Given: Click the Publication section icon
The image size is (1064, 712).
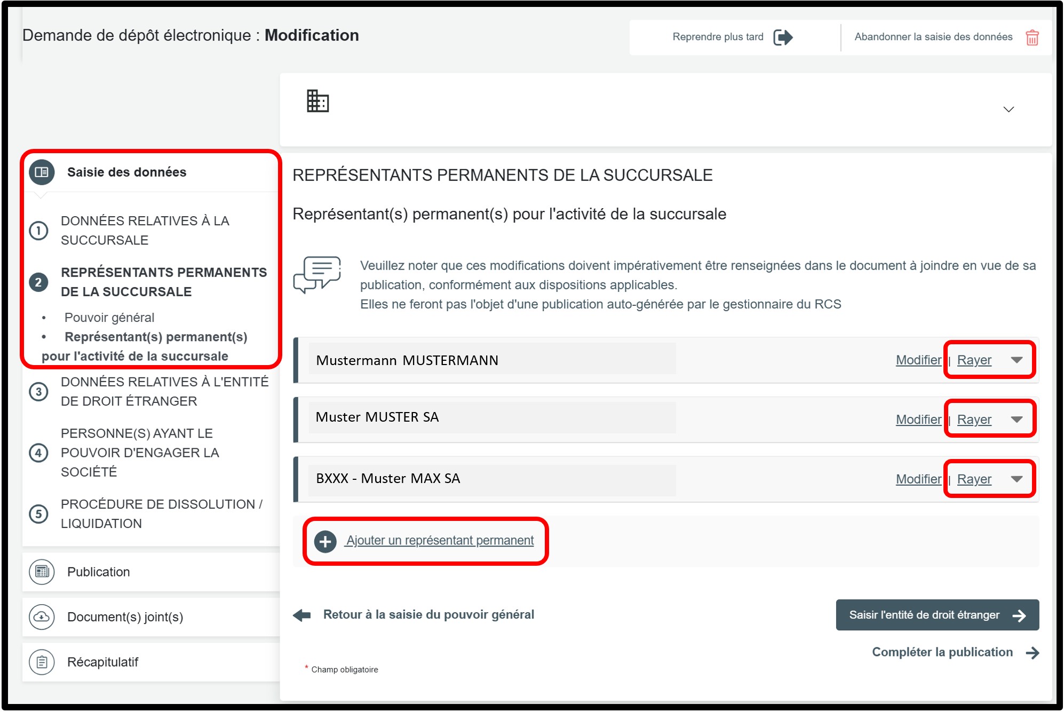Looking at the screenshot, I should pyautogui.click(x=42, y=572).
